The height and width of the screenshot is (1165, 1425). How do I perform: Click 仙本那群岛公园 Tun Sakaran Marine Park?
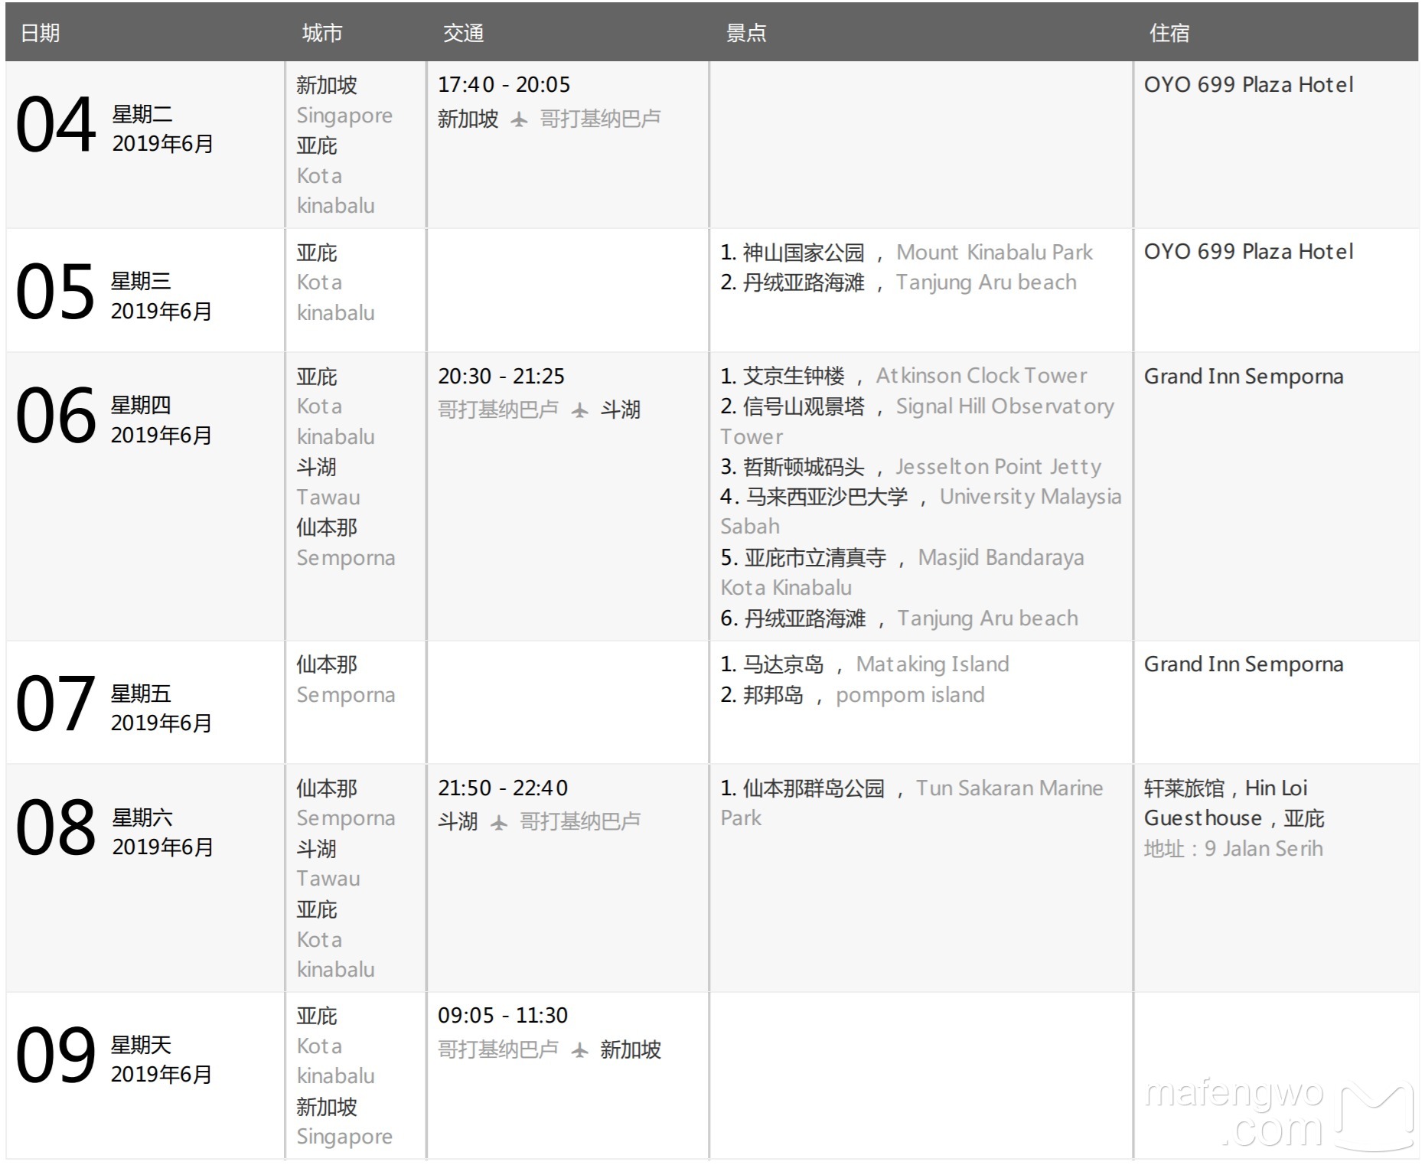[912, 803]
